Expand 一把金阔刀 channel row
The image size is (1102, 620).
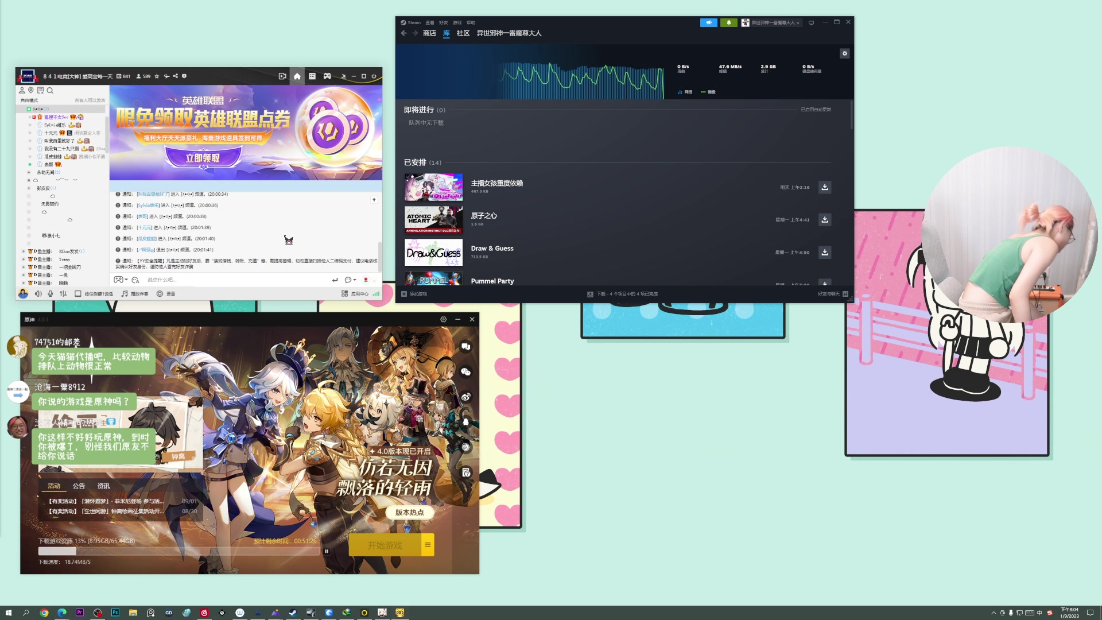(x=23, y=267)
